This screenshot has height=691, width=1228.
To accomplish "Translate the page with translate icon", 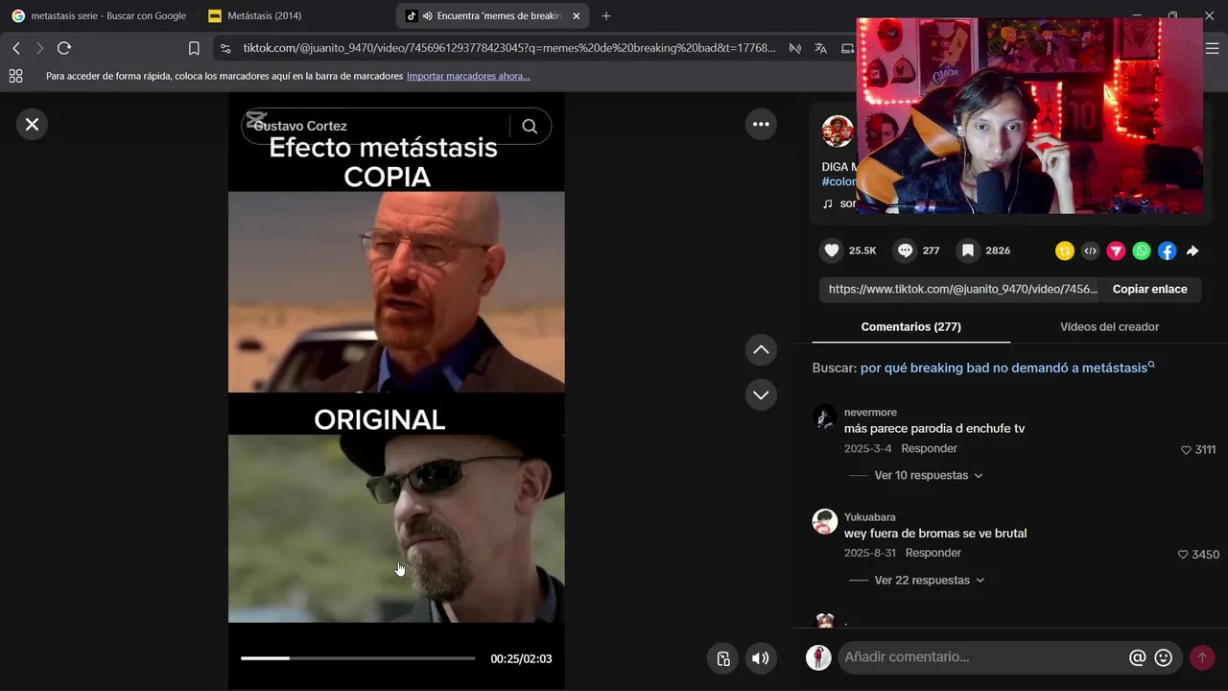I will pos(820,48).
